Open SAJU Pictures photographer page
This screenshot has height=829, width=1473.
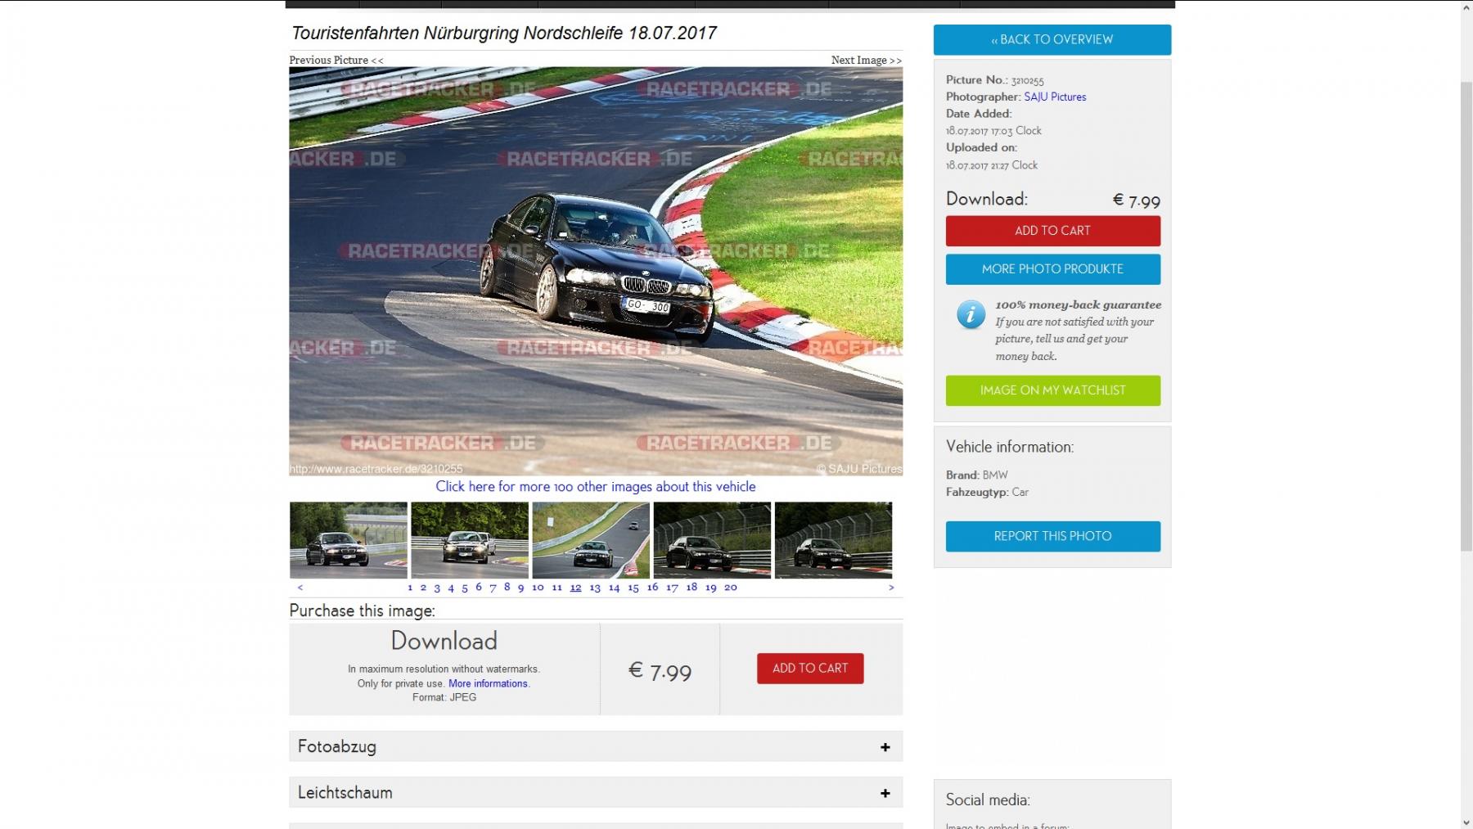(x=1055, y=97)
